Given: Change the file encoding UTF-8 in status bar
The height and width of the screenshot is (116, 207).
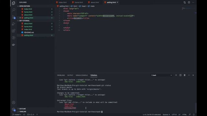Looking at the screenshot, I should pos(174,115).
